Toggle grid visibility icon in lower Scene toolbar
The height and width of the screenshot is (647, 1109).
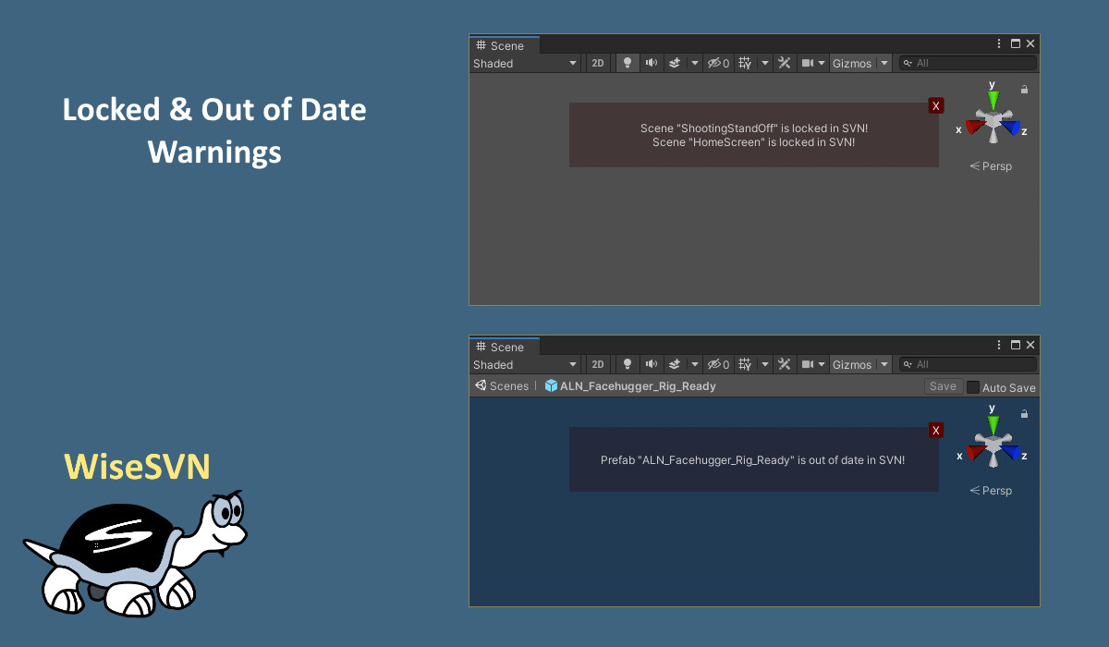pyautogui.click(x=745, y=364)
